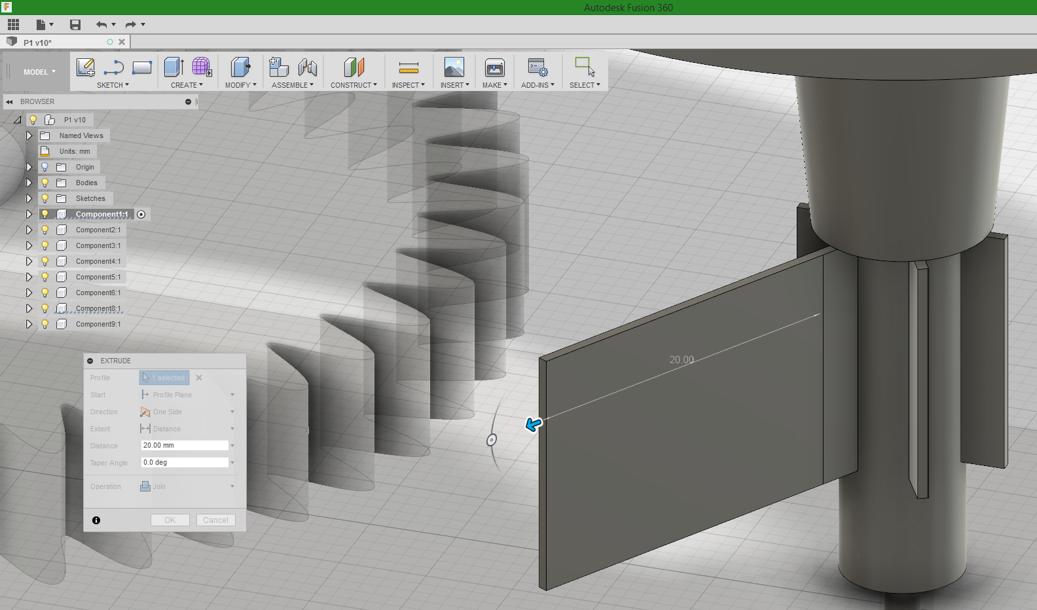Collapse the Browser panel arrows
The width and height of the screenshot is (1037, 610).
coord(10,102)
